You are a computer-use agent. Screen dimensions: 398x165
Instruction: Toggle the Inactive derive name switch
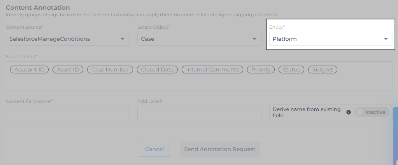point(372,112)
